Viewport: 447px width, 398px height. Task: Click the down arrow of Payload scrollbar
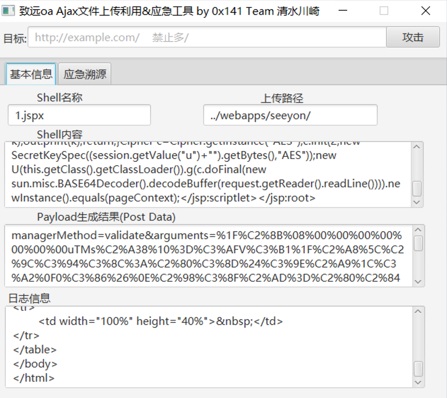point(418,282)
